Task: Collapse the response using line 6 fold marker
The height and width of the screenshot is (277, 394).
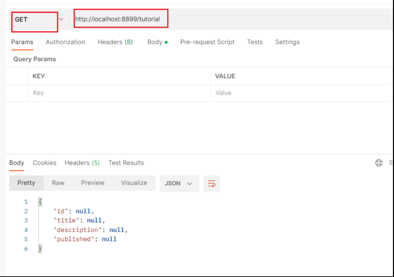Action: pos(40,248)
